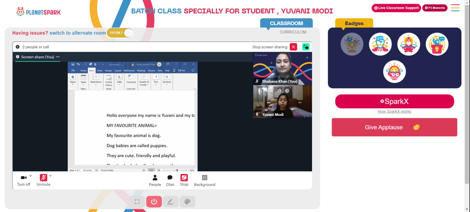470x212 pixels.
Task: Open Live Classroom Support
Action: pyautogui.click(x=396, y=8)
